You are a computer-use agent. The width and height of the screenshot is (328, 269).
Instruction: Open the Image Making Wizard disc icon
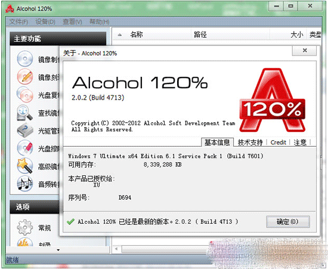[24, 58]
